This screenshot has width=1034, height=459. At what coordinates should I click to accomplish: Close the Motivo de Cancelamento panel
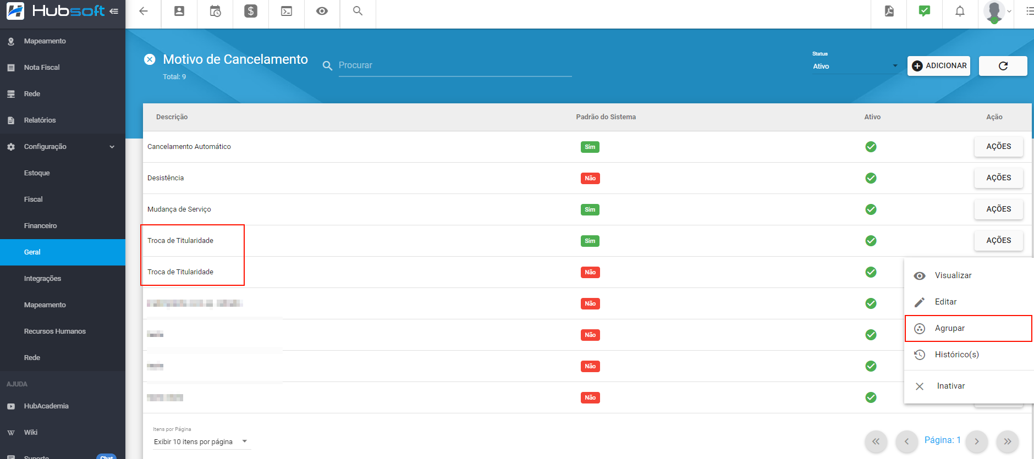click(150, 59)
